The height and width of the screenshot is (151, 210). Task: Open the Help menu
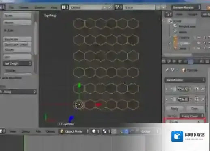(54, 7)
